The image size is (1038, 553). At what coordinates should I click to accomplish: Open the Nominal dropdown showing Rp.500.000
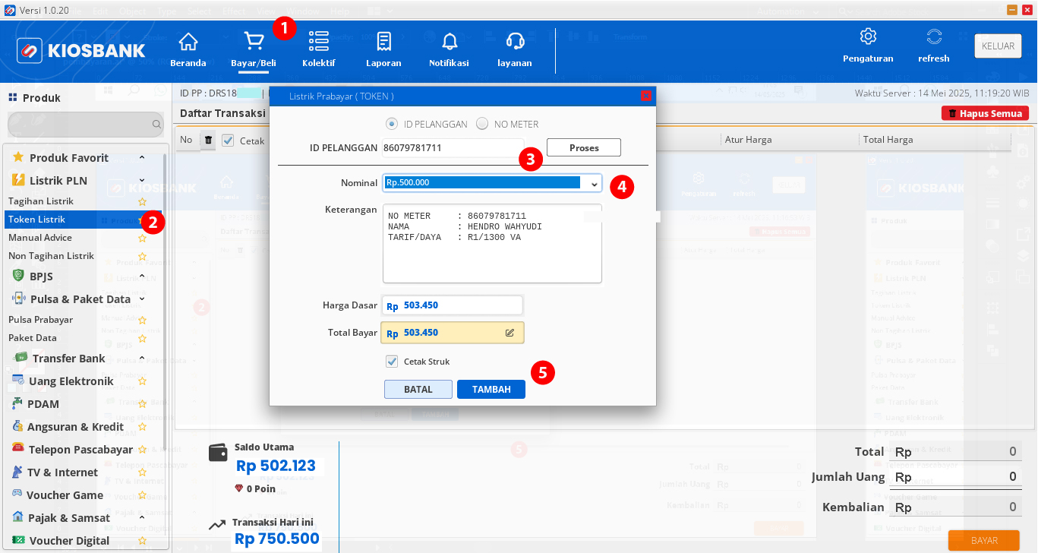tap(595, 182)
